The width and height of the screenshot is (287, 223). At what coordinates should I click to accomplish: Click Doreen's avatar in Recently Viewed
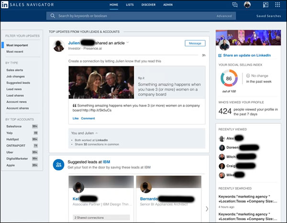(x=222, y=147)
